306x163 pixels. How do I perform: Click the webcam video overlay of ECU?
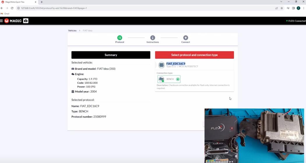pyautogui.click(x=254, y=136)
